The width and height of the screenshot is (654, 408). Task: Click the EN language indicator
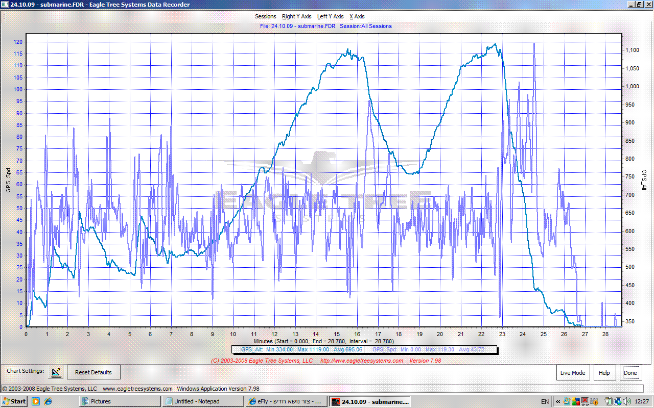[545, 401]
